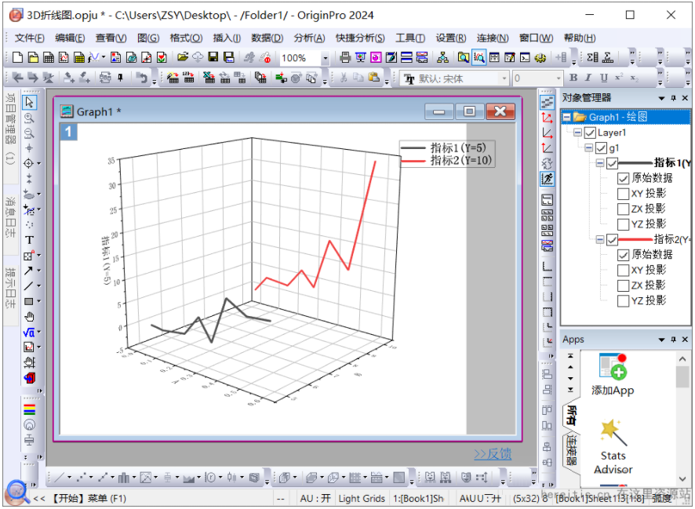The height and width of the screenshot is (509, 695).
Task: Click the Underline formatting button
Action: (x=603, y=78)
